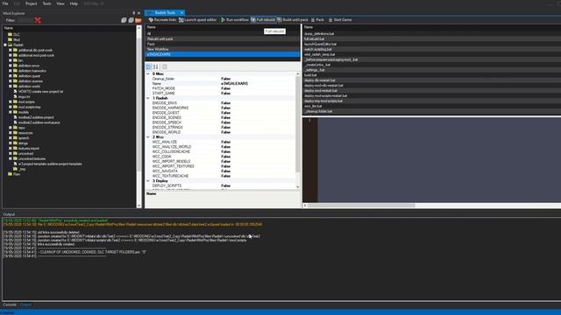Select the Pack workflow row in list
561x315 pixels.
click(223, 45)
